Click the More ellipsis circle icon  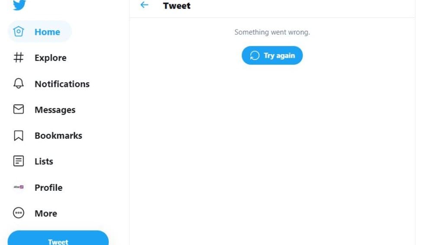click(x=19, y=213)
